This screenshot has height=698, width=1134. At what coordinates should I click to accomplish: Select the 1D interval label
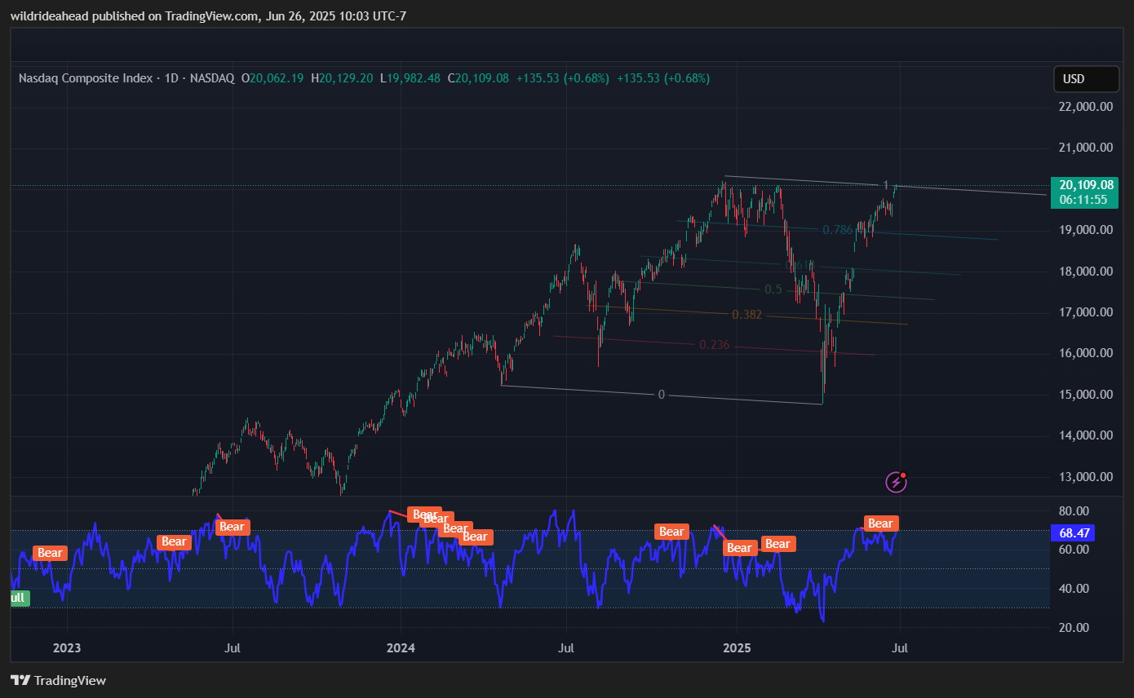171,78
